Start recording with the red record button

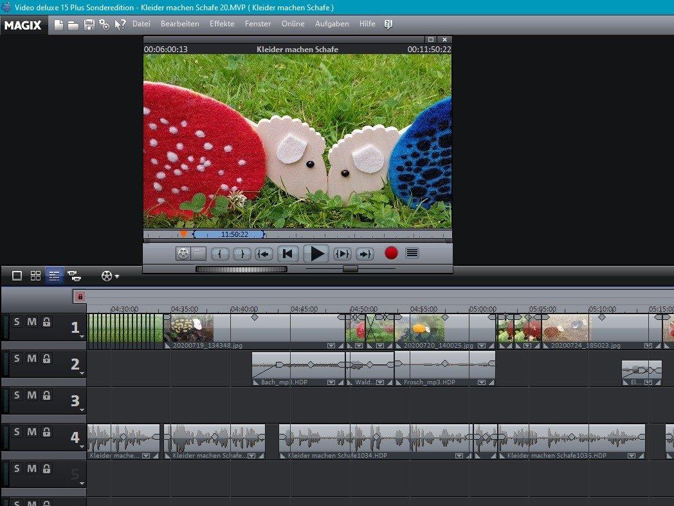point(391,253)
